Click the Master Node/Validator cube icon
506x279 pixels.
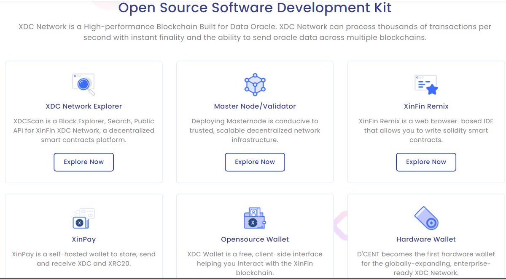point(255,84)
